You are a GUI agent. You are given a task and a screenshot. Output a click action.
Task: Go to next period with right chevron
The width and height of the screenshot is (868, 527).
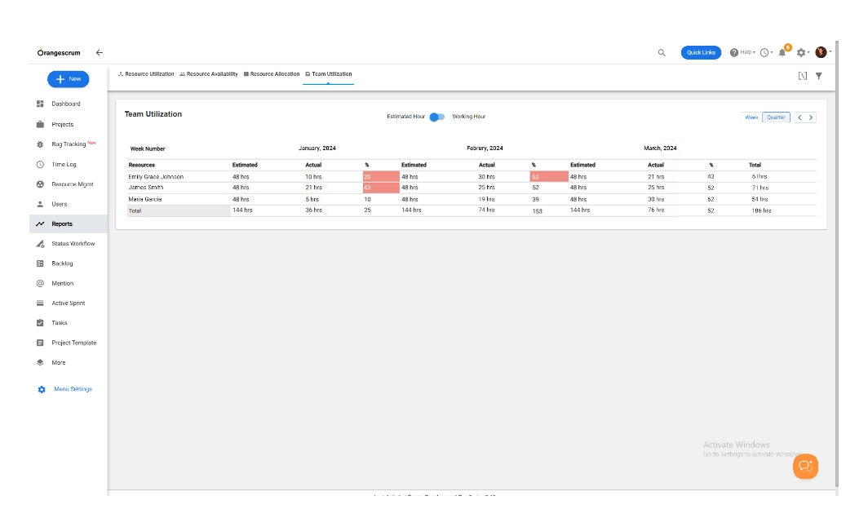click(811, 117)
